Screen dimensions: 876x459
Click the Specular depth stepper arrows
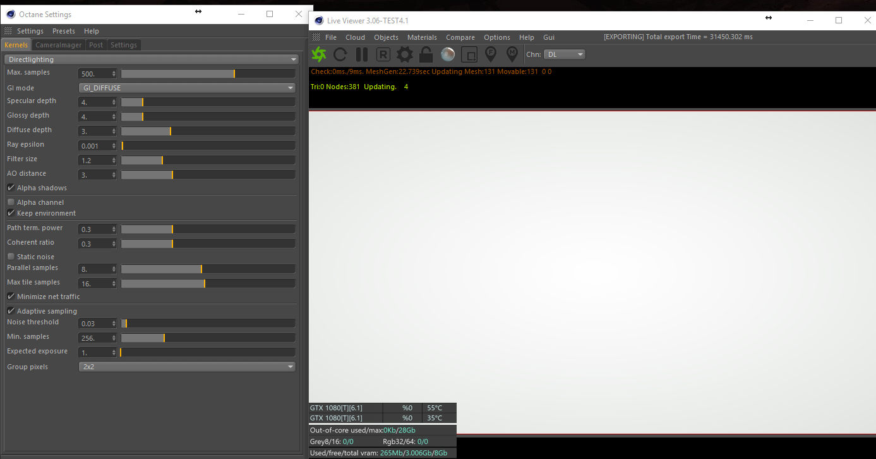pos(114,102)
